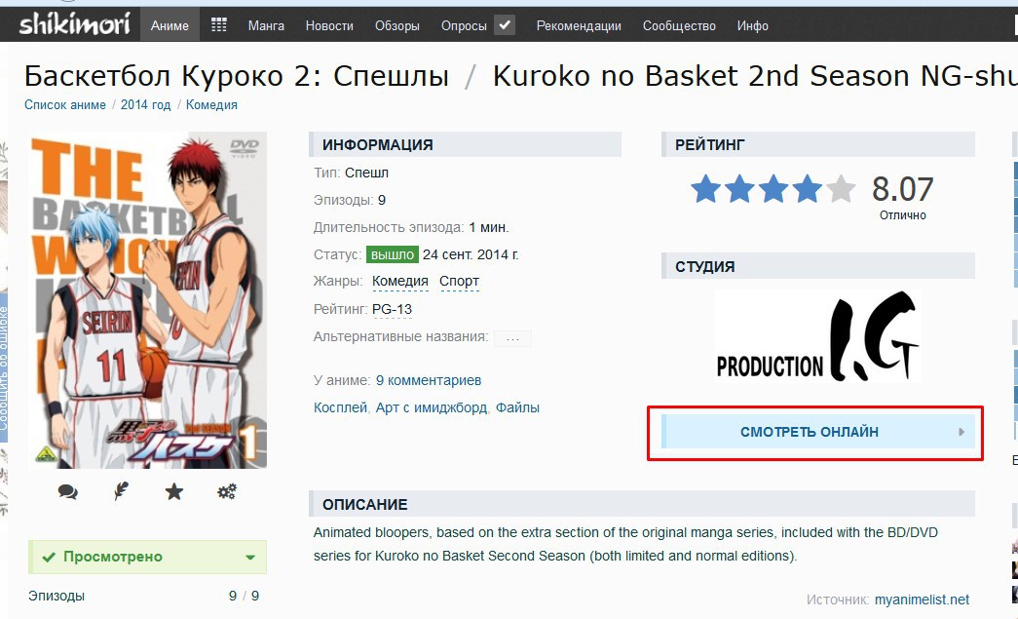Click the fourth blue rating star
This screenshot has height=619, width=1018.
(807, 189)
